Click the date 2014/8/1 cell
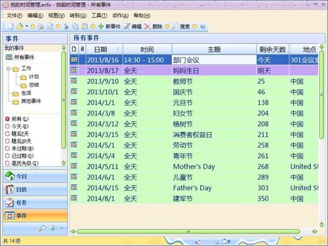The width and height of the screenshot is (328, 246). click(100, 199)
